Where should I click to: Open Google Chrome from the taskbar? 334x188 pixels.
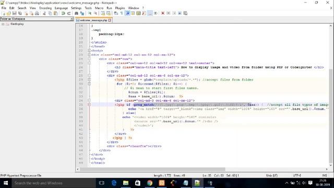pyautogui.click(x=150, y=183)
